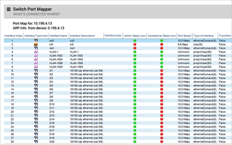Viewport: 232px width, 145px height.
Task: Click the admin status icon for VLAN-1002
Action: pyautogui.click(x=135, y=55)
